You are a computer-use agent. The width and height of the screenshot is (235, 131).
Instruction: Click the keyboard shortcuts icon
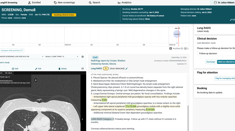click(83, 68)
